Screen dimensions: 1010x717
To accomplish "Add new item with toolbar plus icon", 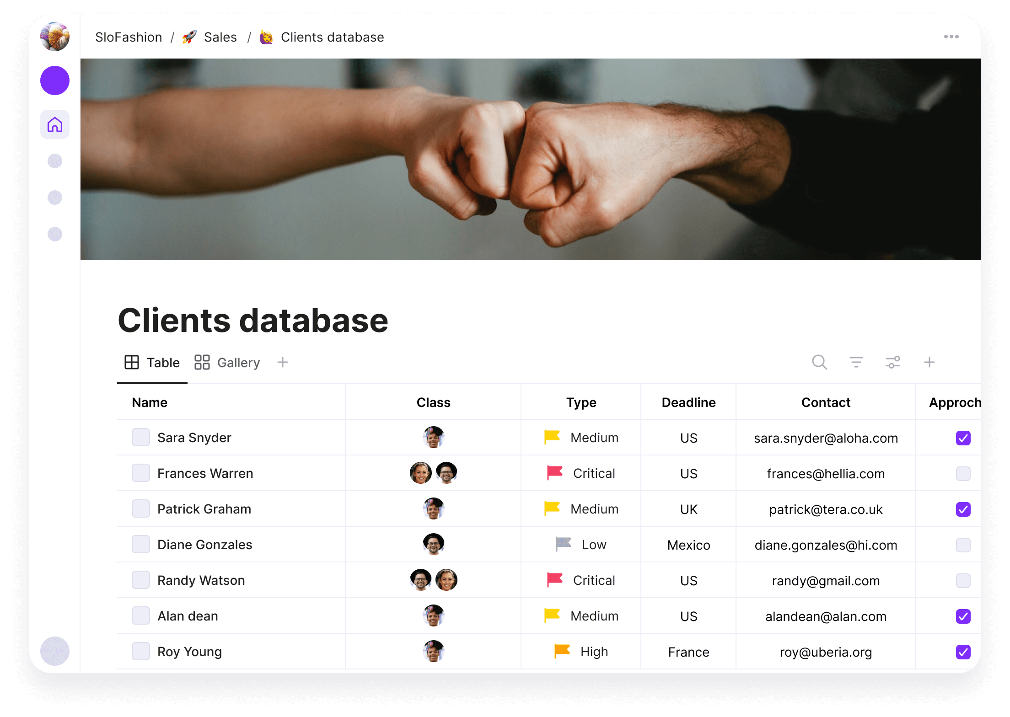I will coord(929,362).
